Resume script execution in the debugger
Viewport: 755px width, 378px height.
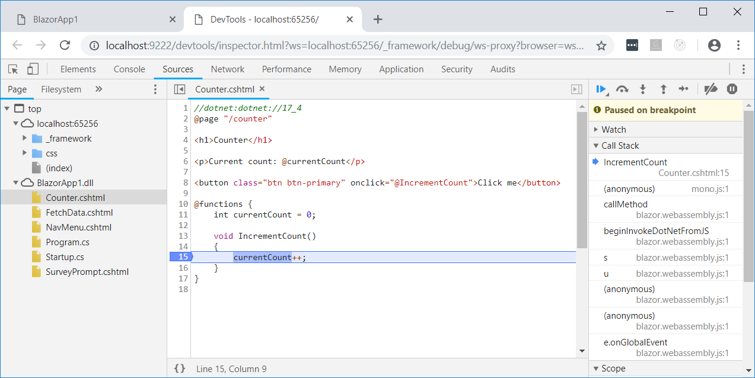600,89
